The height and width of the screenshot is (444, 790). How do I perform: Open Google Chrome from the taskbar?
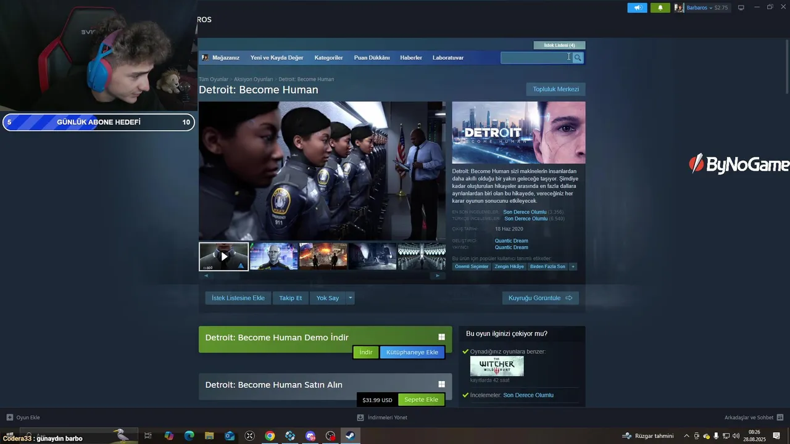click(270, 436)
